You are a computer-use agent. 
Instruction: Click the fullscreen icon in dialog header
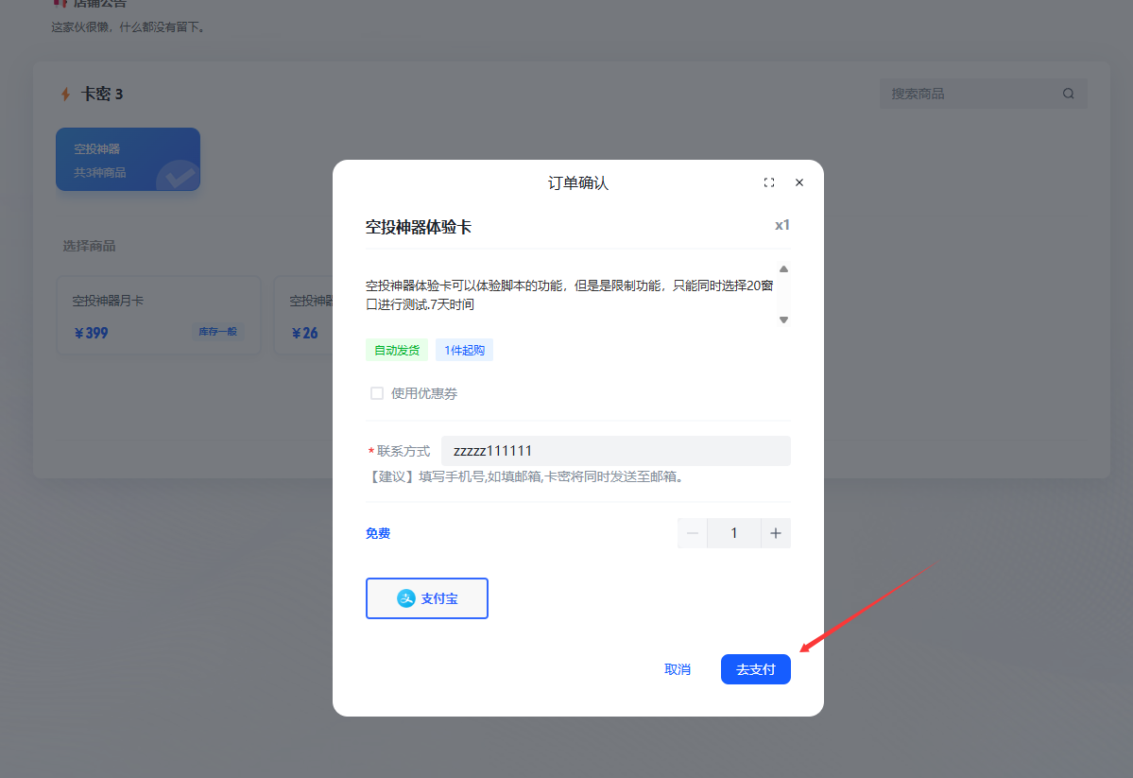click(768, 182)
